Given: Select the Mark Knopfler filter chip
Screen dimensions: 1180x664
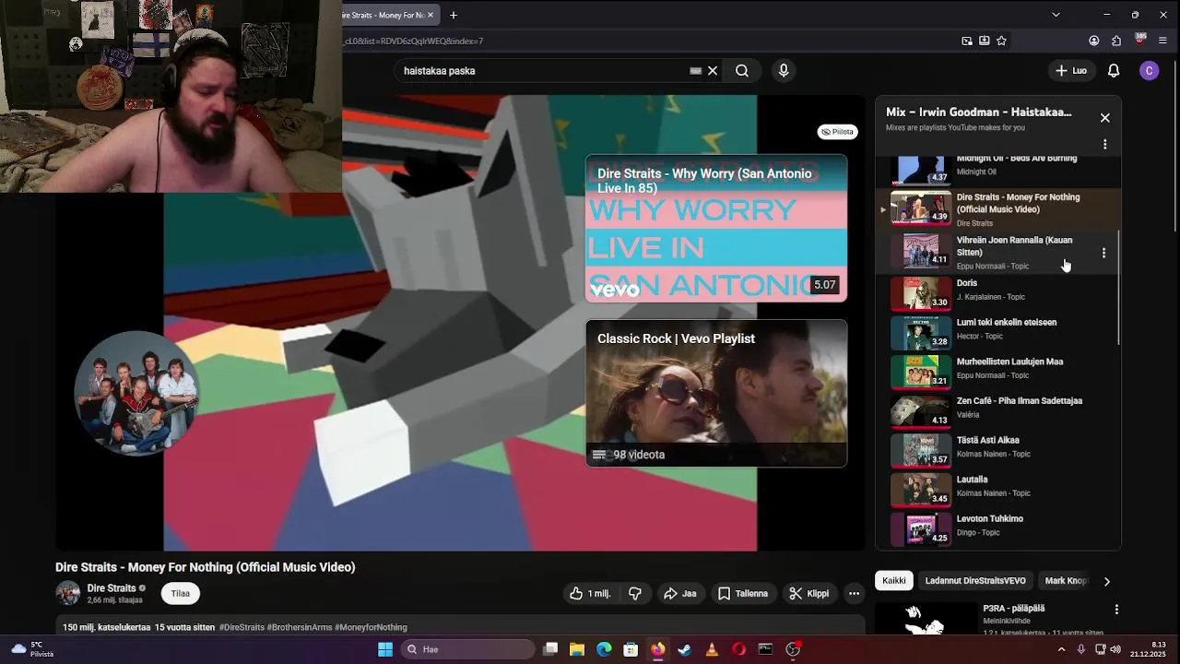Looking at the screenshot, I should (x=1066, y=581).
